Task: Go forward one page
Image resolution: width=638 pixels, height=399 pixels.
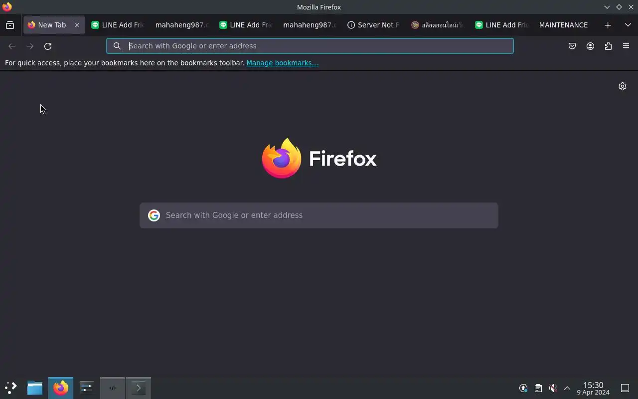Action: 30,46
